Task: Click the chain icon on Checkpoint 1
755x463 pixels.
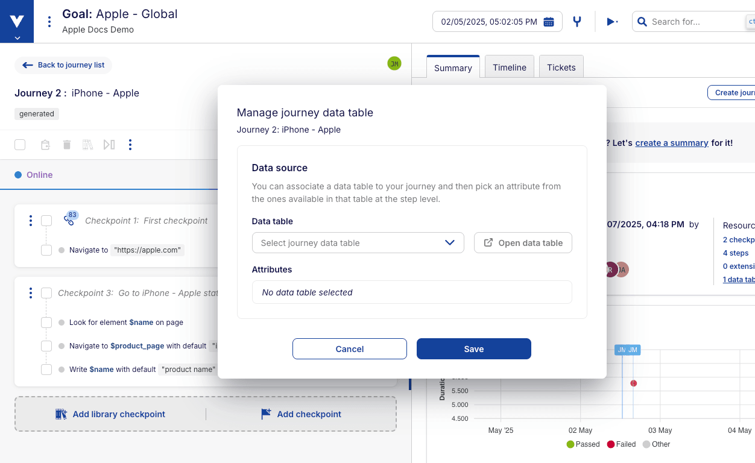Action: 70,219
